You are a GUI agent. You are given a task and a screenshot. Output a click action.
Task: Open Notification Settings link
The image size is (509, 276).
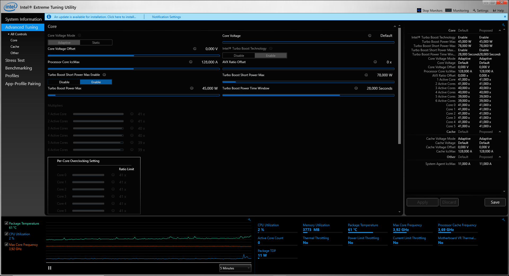tap(166, 17)
